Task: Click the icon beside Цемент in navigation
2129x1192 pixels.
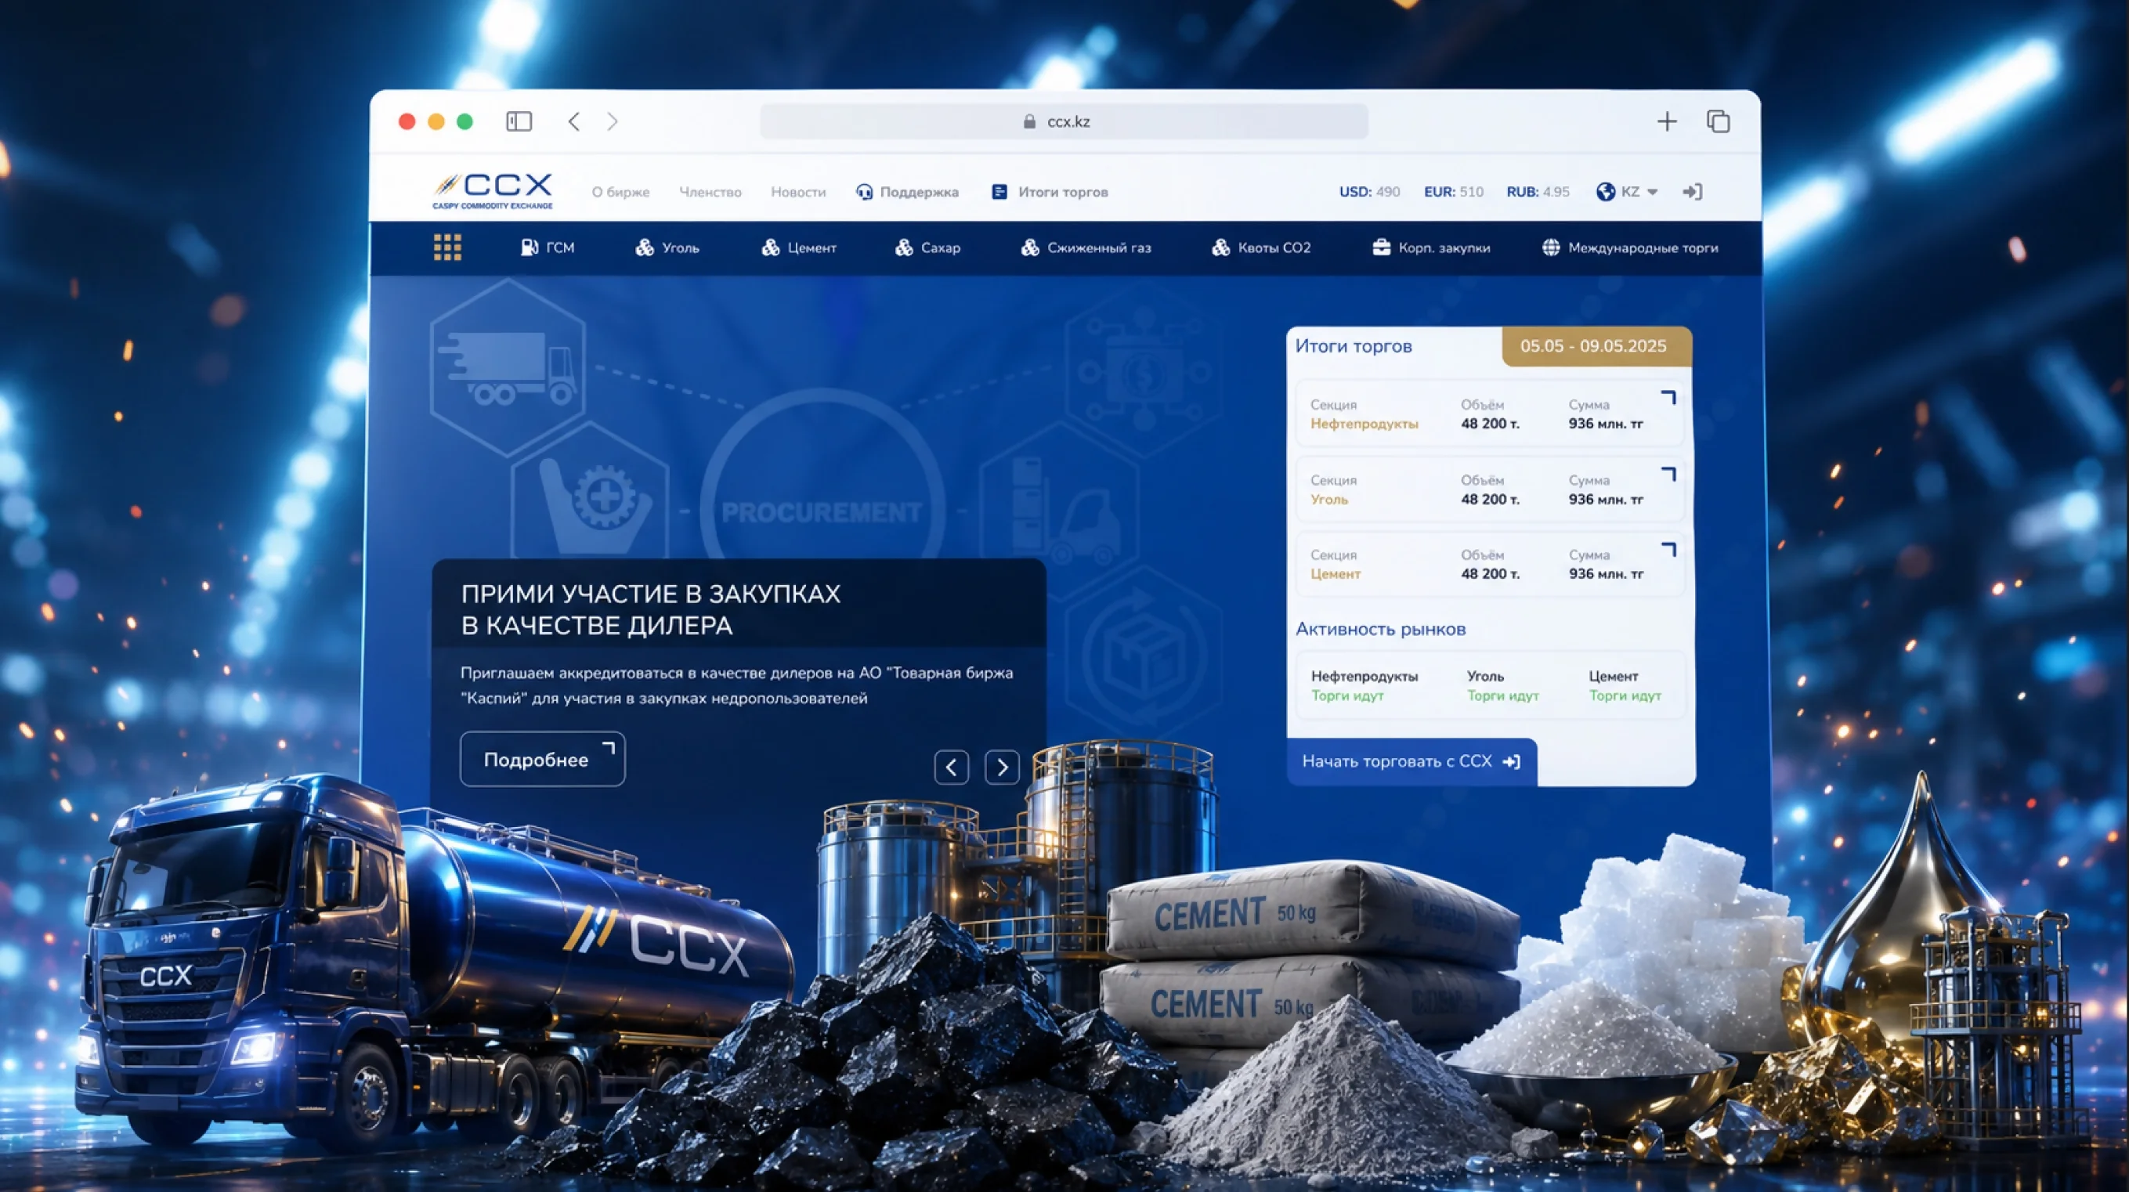Action: pyautogui.click(x=770, y=247)
